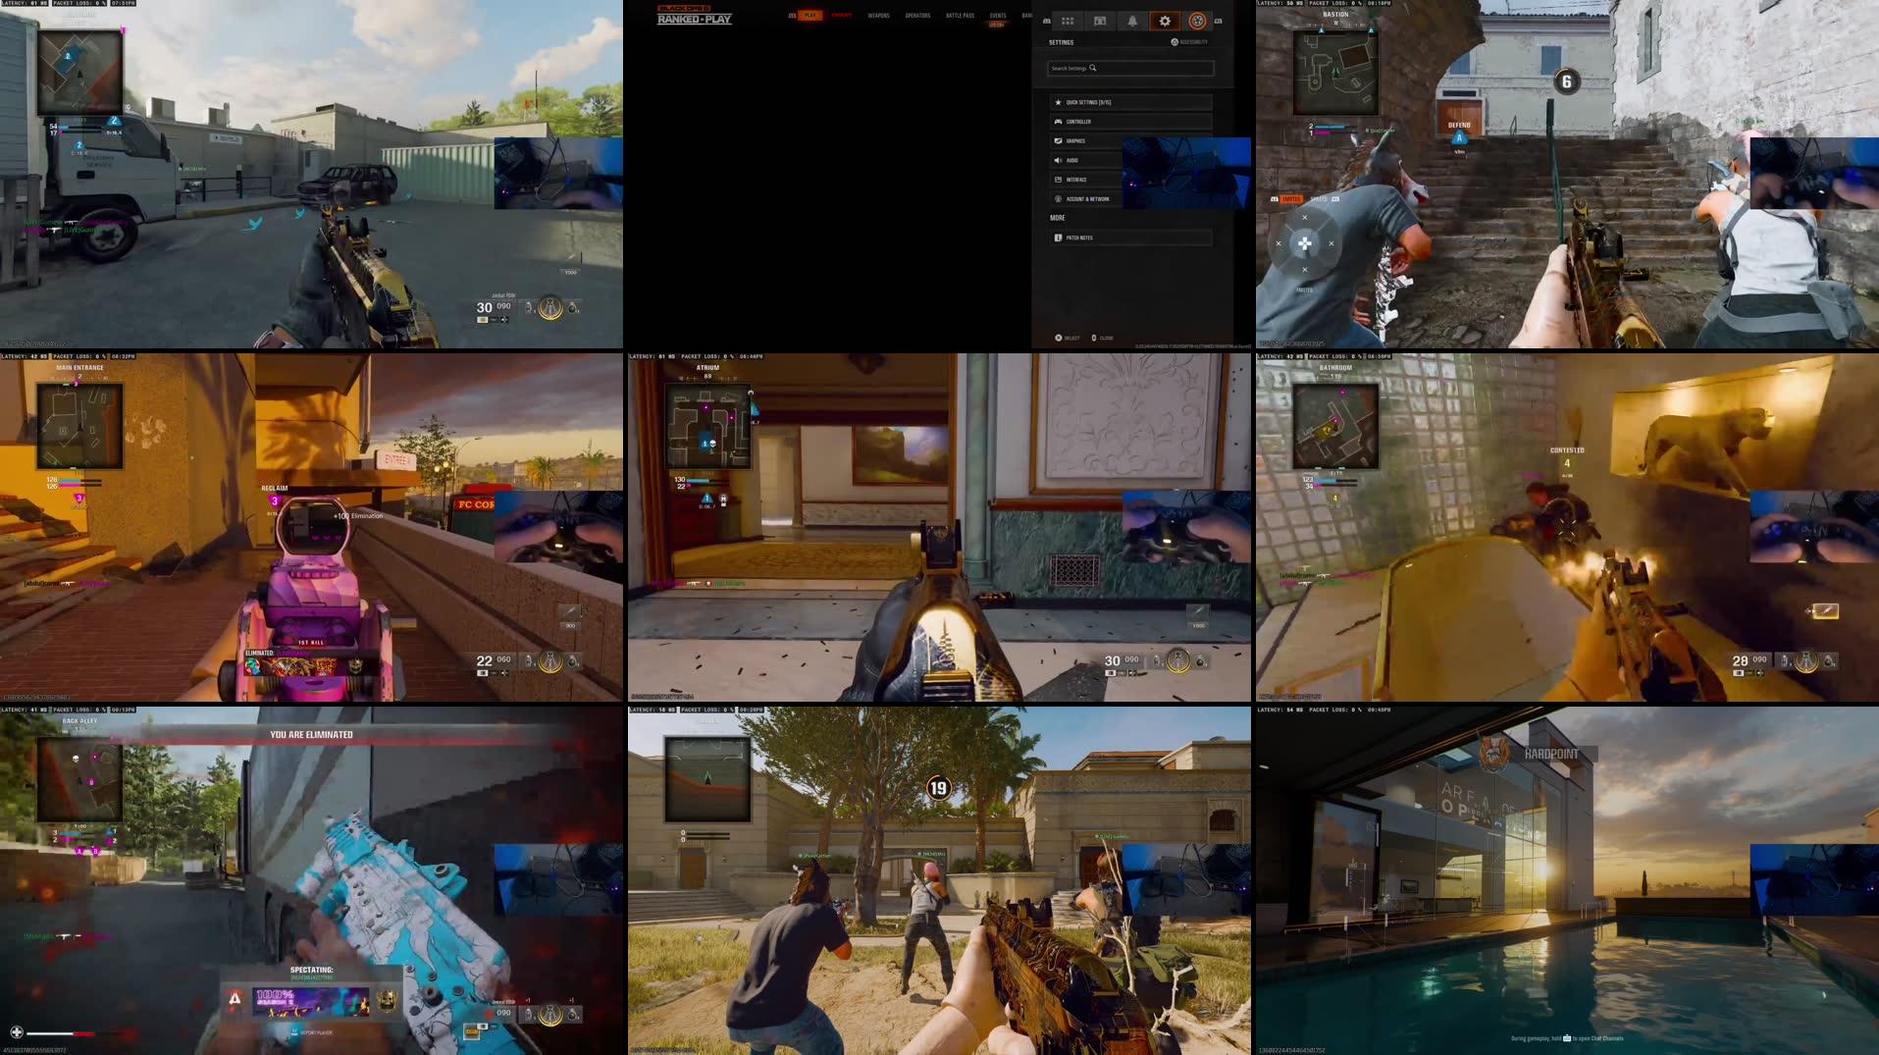Image resolution: width=1879 pixels, height=1055 pixels.
Task: Click the REPORT PLAYER button in spectating panel
Action: 315,1033
